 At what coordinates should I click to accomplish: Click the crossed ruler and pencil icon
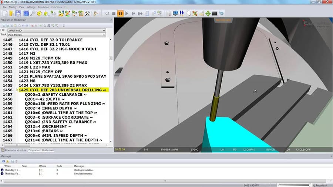point(195,14)
